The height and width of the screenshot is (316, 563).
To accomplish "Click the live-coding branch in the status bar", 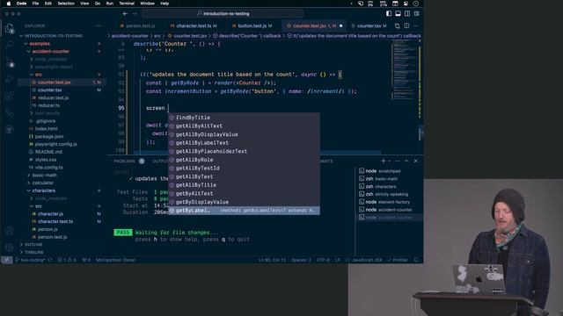I will (x=30, y=260).
